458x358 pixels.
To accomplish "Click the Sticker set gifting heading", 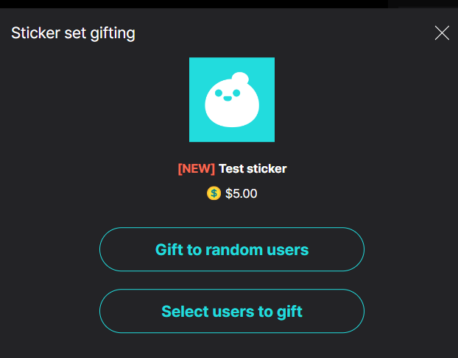I will (x=73, y=33).
